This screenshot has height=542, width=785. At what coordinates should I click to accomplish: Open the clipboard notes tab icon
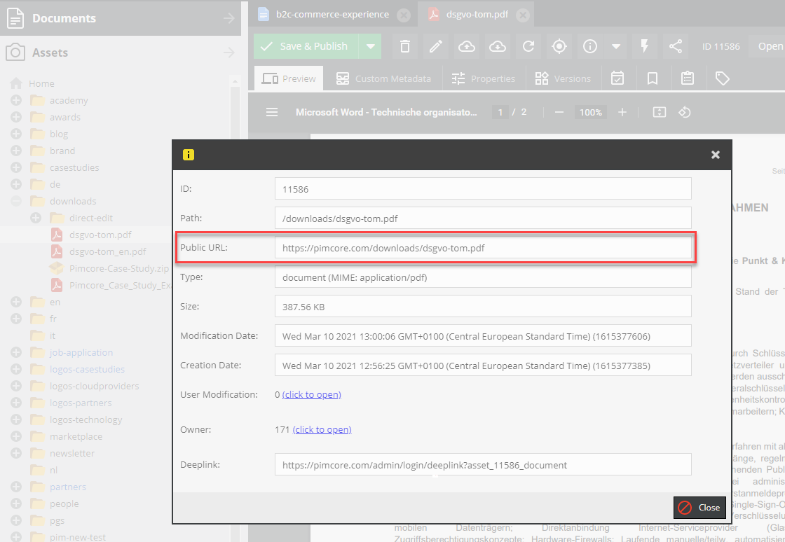[688, 78]
